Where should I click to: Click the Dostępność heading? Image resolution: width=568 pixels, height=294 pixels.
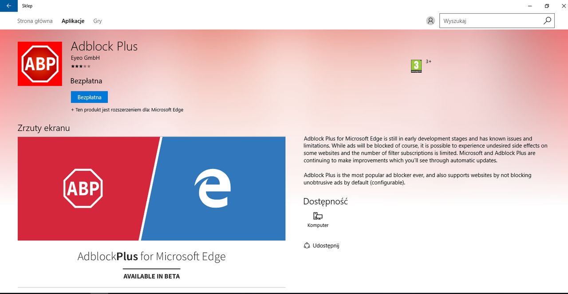pos(325,201)
